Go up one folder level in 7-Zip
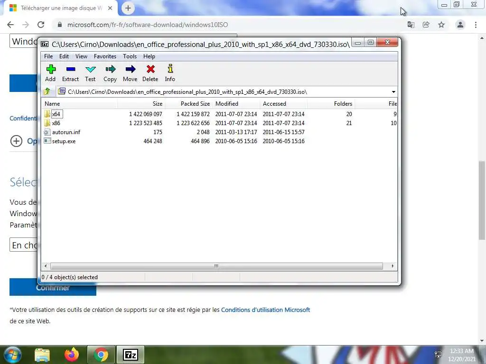The width and height of the screenshot is (486, 364). click(47, 91)
